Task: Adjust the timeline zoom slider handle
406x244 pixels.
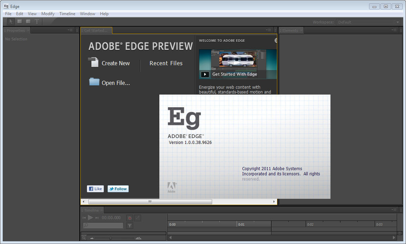Action: 111,238
